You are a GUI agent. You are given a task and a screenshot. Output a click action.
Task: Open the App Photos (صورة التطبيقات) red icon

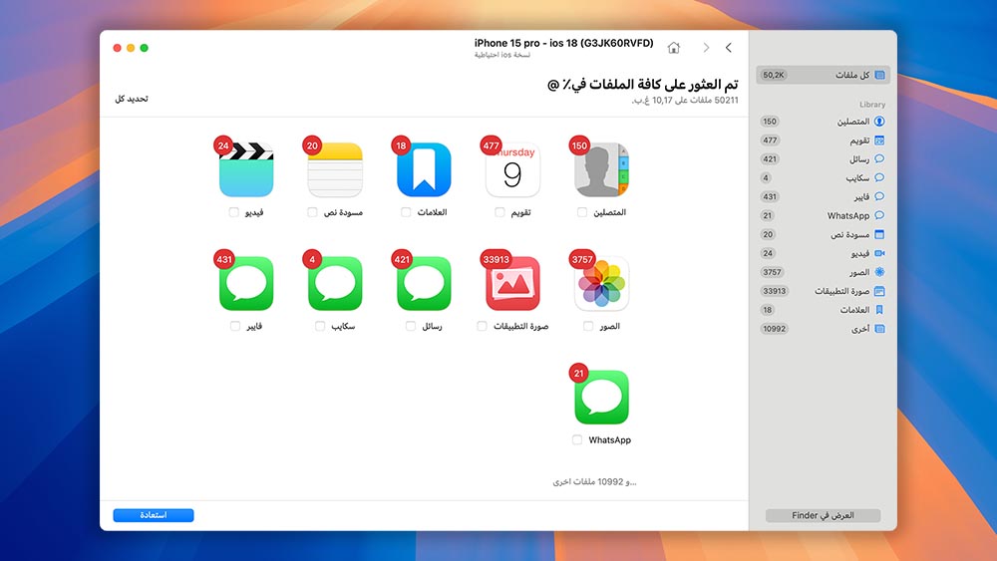512,283
